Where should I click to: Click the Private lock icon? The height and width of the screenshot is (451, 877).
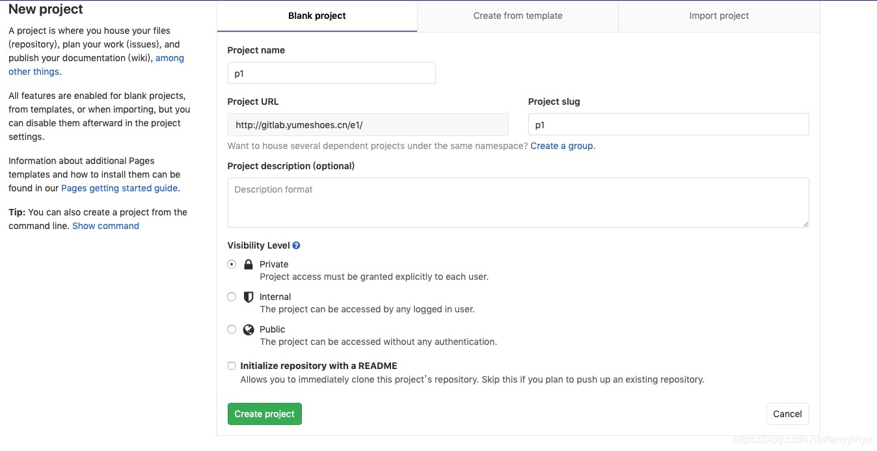coord(248,265)
